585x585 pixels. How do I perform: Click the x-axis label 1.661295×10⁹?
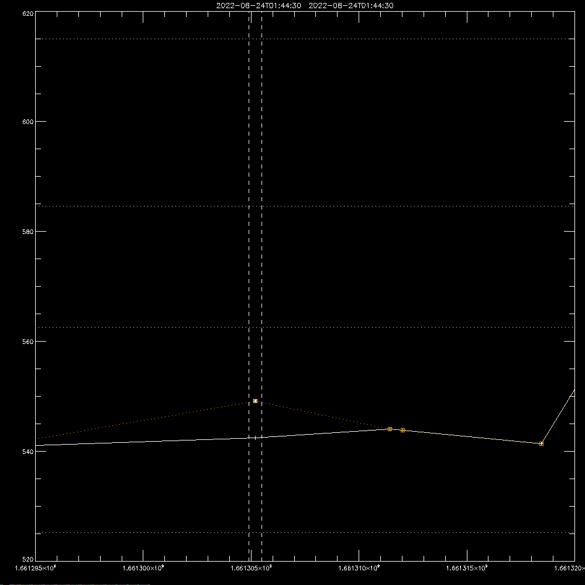pos(35,568)
